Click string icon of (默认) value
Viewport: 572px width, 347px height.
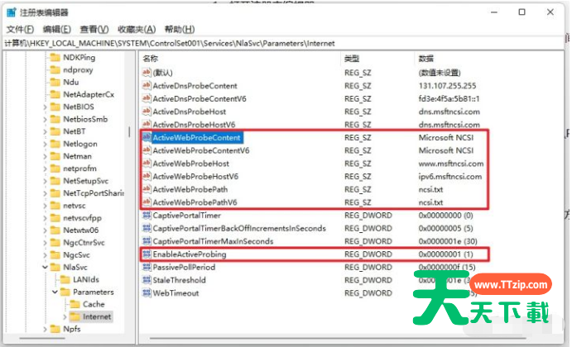147,73
